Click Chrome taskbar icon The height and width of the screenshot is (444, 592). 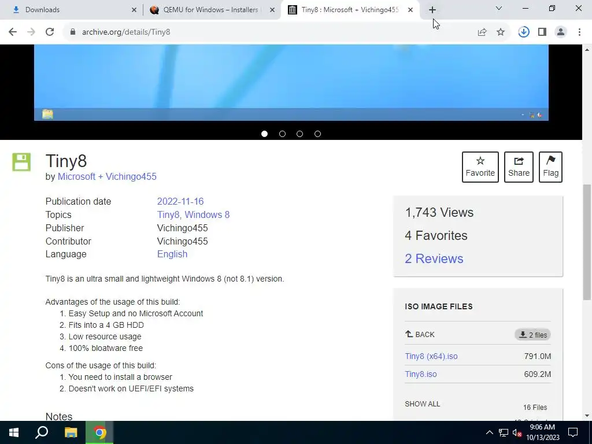[x=99, y=432]
